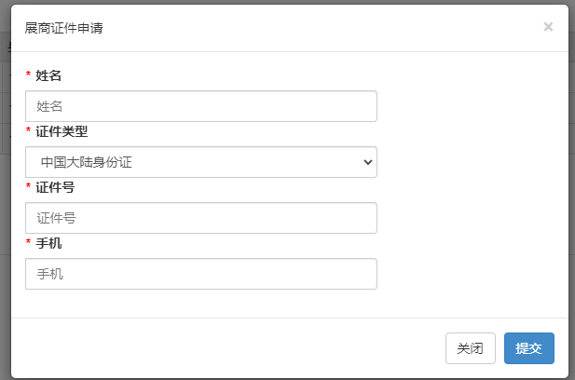575x380 pixels.
Task: Click the chevron arrow of the 证件类型 select
Action: [x=365, y=162]
